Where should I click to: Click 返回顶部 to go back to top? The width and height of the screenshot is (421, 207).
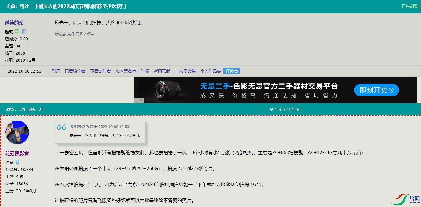[x=162, y=71]
